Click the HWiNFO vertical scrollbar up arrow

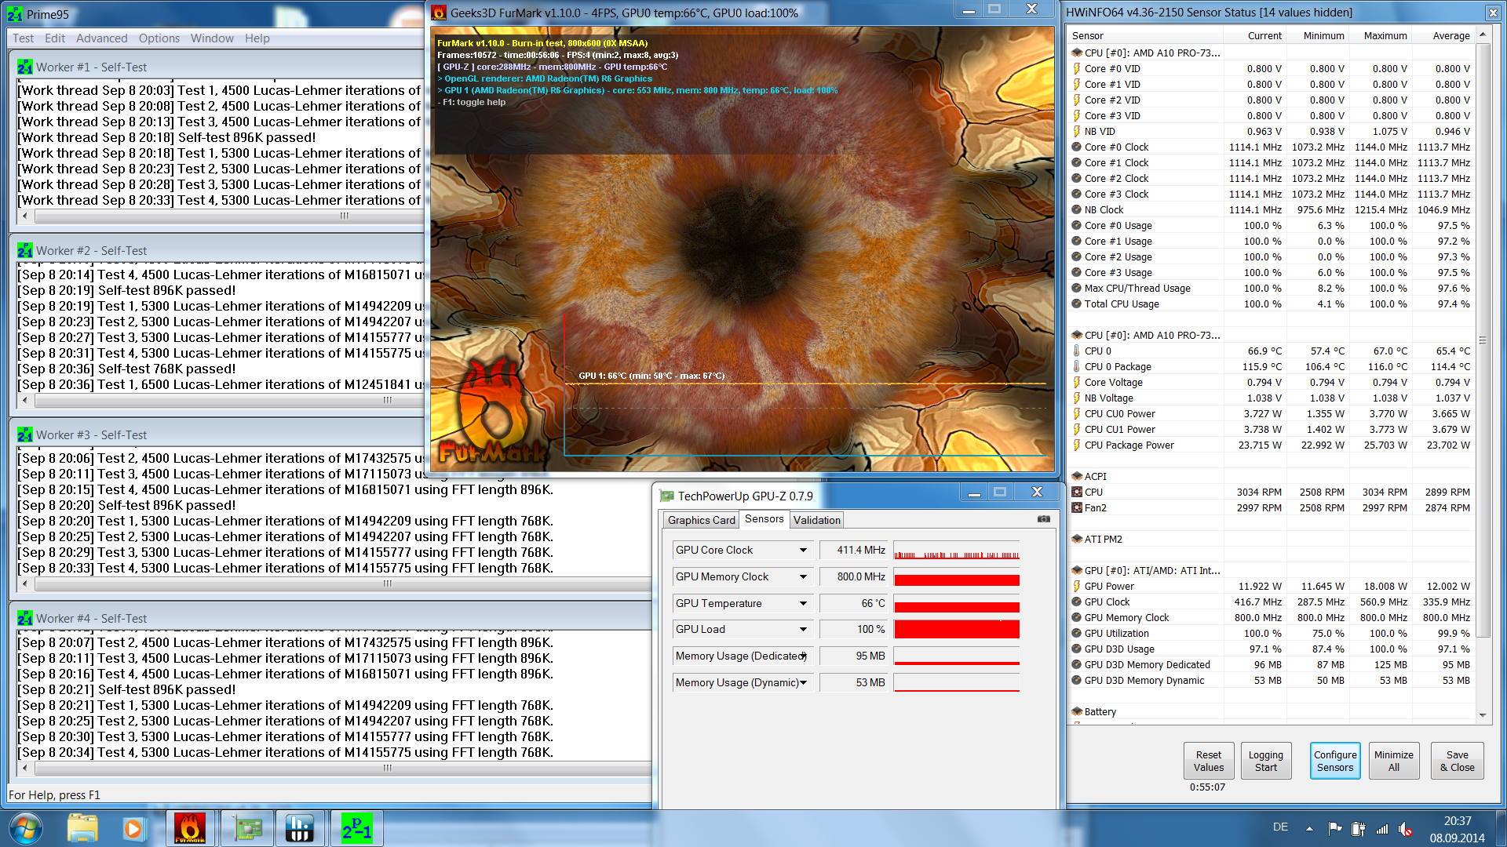click(x=1483, y=35)
